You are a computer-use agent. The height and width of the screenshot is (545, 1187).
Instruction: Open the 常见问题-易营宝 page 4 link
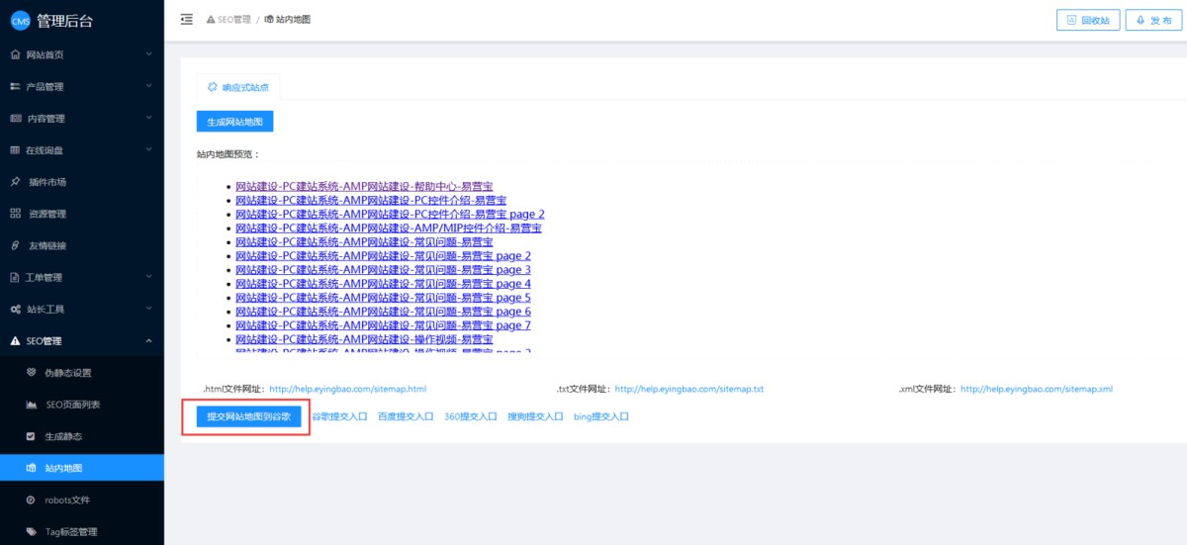383,284
